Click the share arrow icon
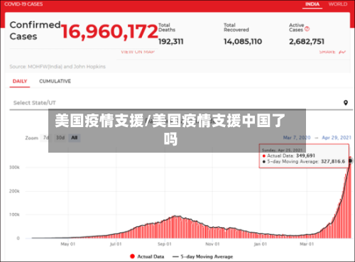 342,52
